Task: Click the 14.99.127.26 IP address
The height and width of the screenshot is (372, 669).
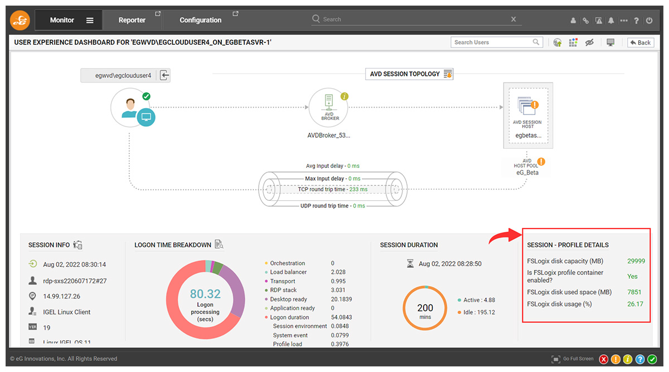Action: pyautogui.click(x=62, y=296)
